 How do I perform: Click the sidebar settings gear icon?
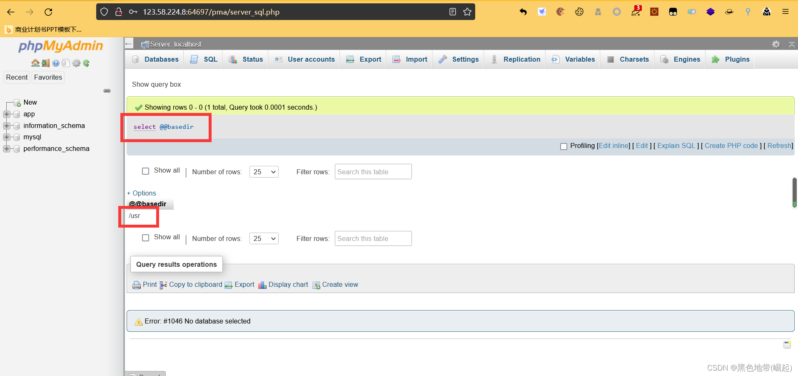(76, 63)
